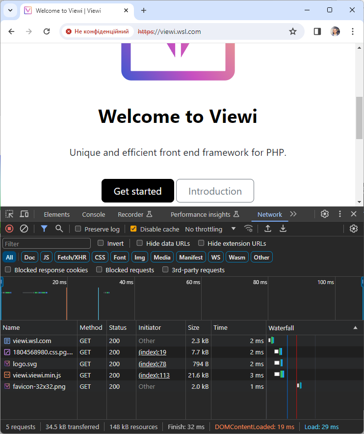Import HAR file upload icon
Image resolution: width=364 pixels, height=434 pixels.
click(268, 229)
